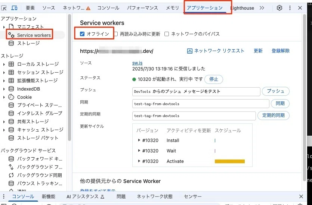Select the inspect element picker icon
Viewport: 312px width, 205px height.
click(4, 8)
